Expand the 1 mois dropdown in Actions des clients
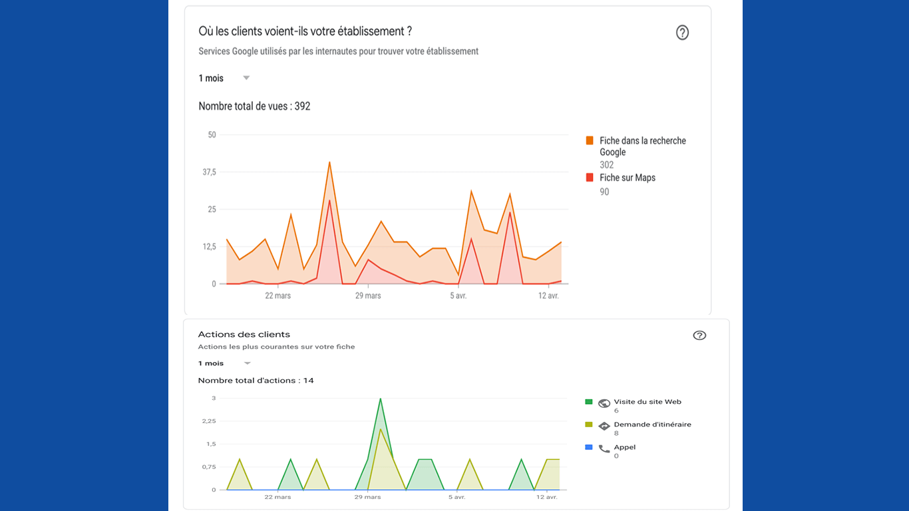This screenshot has width=909, height=511. [224, 363]
